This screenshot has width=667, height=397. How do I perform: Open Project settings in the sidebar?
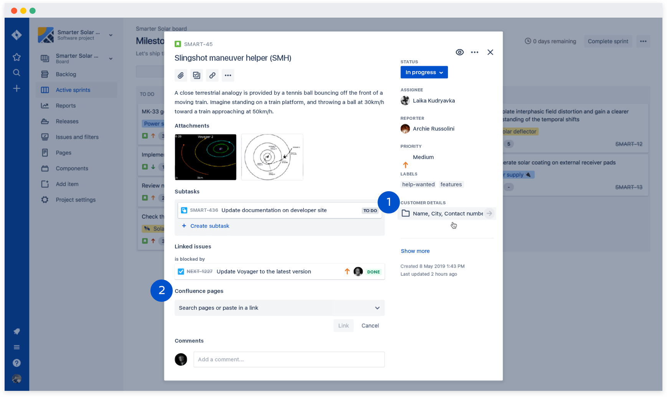pos(76,200)
